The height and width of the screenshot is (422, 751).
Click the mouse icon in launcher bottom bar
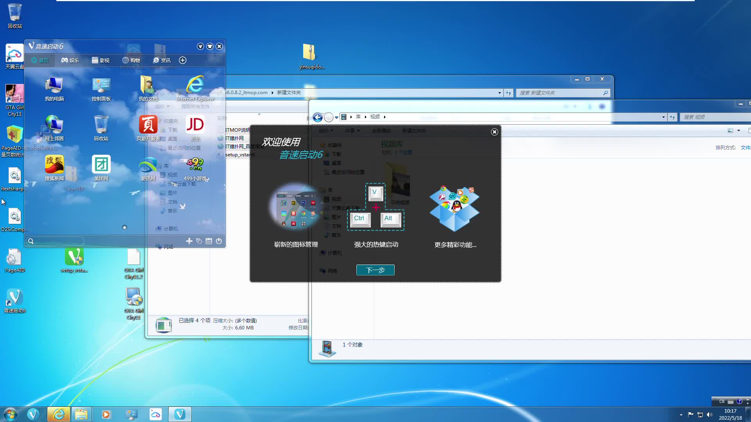[x=199, y=241]
